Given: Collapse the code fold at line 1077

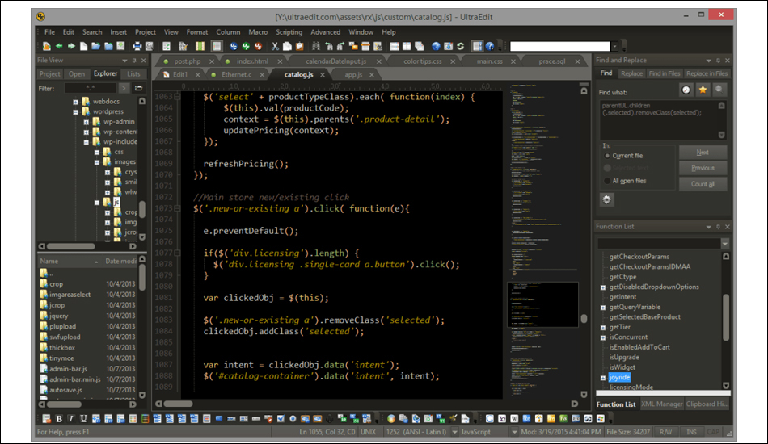Looking at the screenshot, I should (x=177, y=253).
